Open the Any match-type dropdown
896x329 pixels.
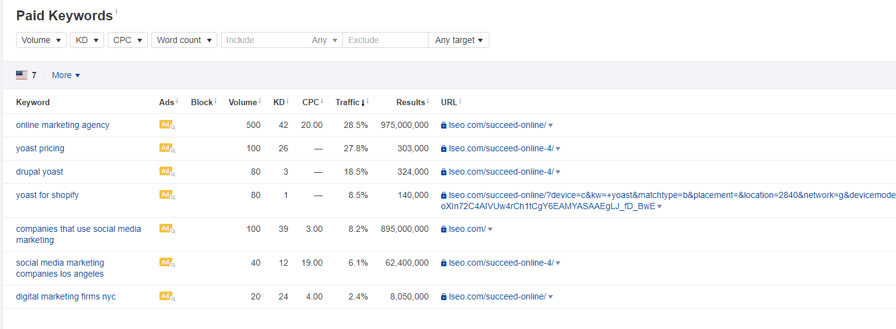[x=325, y=40]
